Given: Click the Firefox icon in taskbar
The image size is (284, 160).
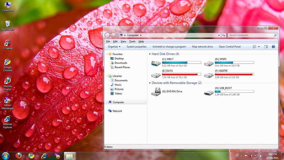Looking at the screenshot, I should [19, 156].
